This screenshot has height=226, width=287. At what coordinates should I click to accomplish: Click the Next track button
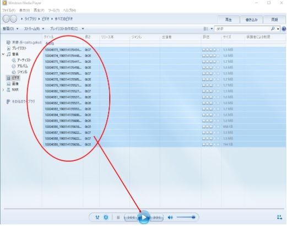click(157, 218)
